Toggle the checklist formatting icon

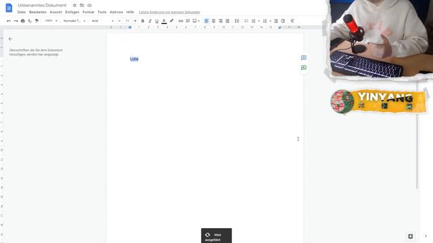[246, 21]
